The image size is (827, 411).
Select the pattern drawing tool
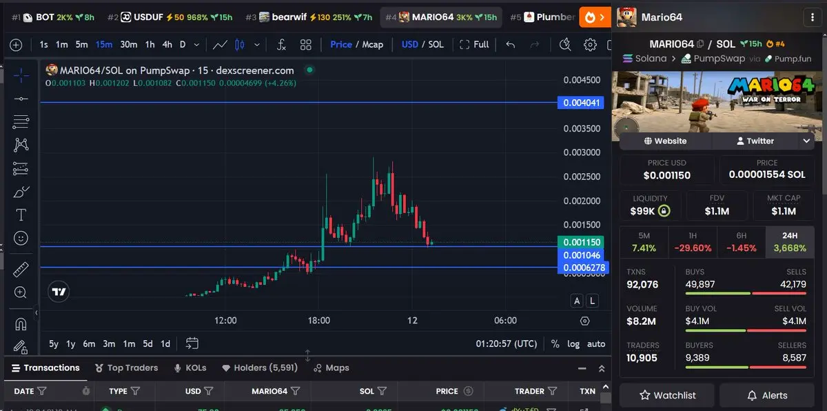pos(21,145)
